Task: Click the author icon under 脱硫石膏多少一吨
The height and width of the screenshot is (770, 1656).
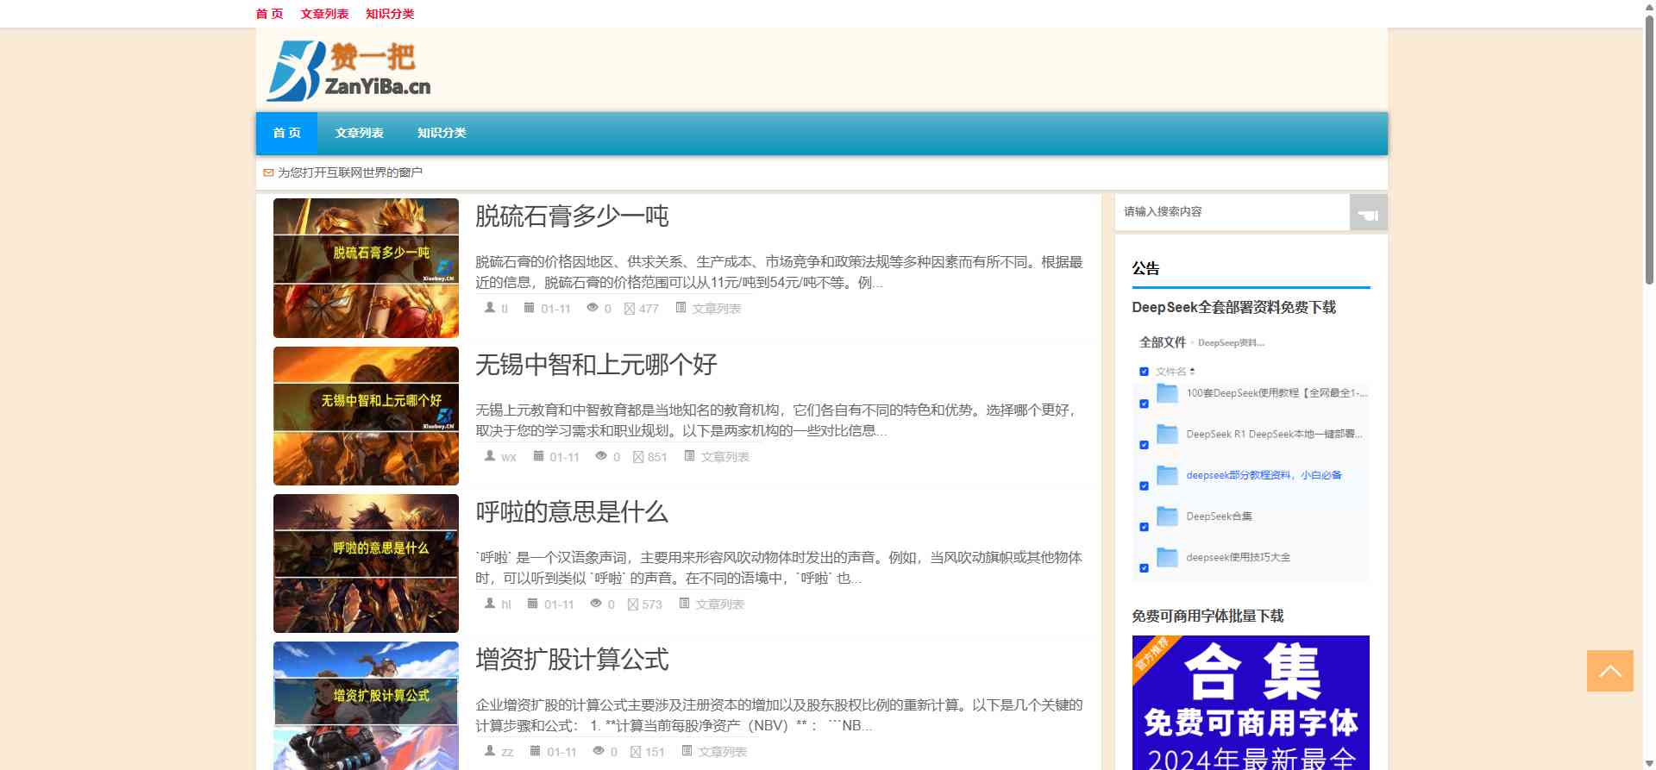Action: (490, 308)
